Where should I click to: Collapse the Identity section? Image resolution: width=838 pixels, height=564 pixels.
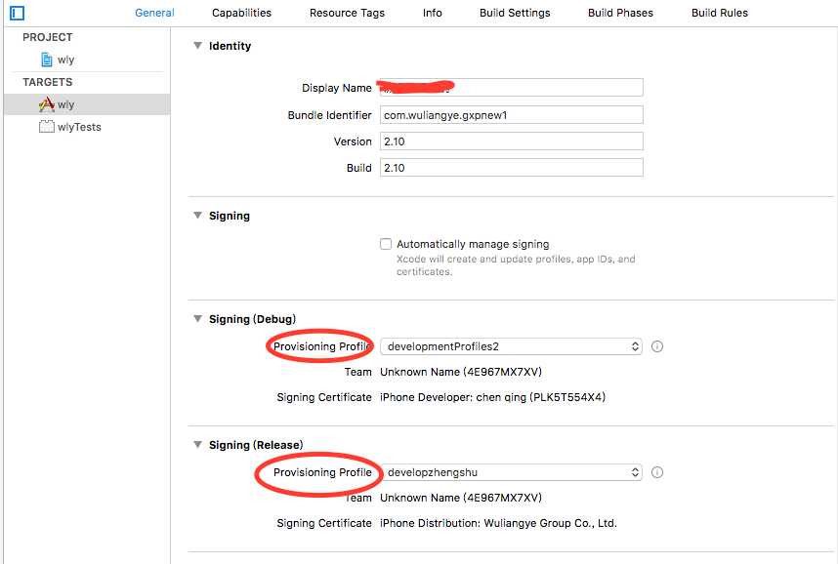(x=197, y=46)
